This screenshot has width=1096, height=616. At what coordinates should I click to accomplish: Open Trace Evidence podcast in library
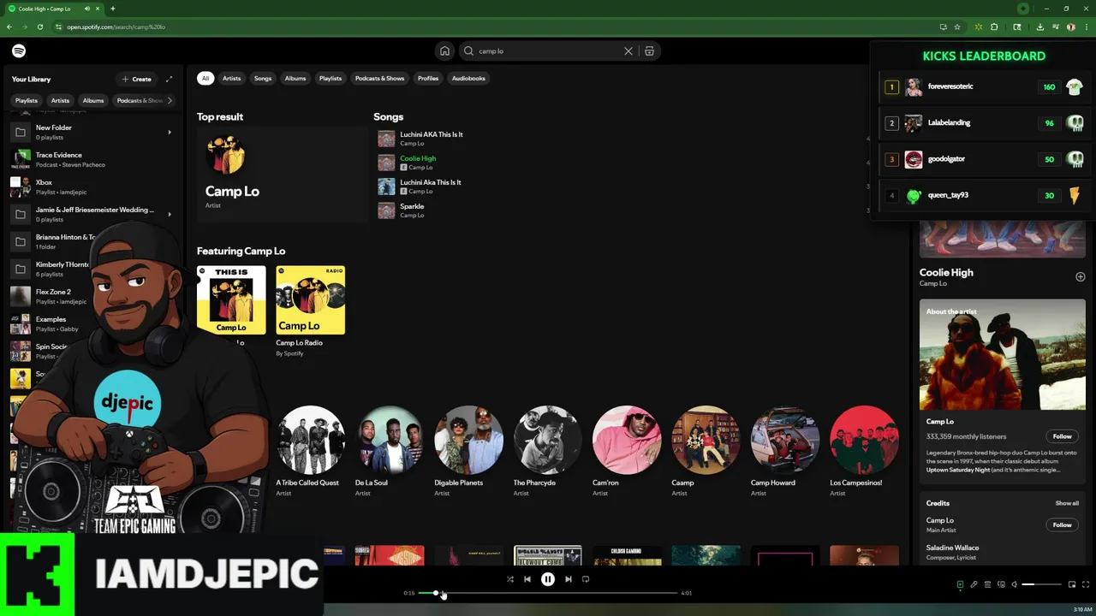click(x=92, y=159)
